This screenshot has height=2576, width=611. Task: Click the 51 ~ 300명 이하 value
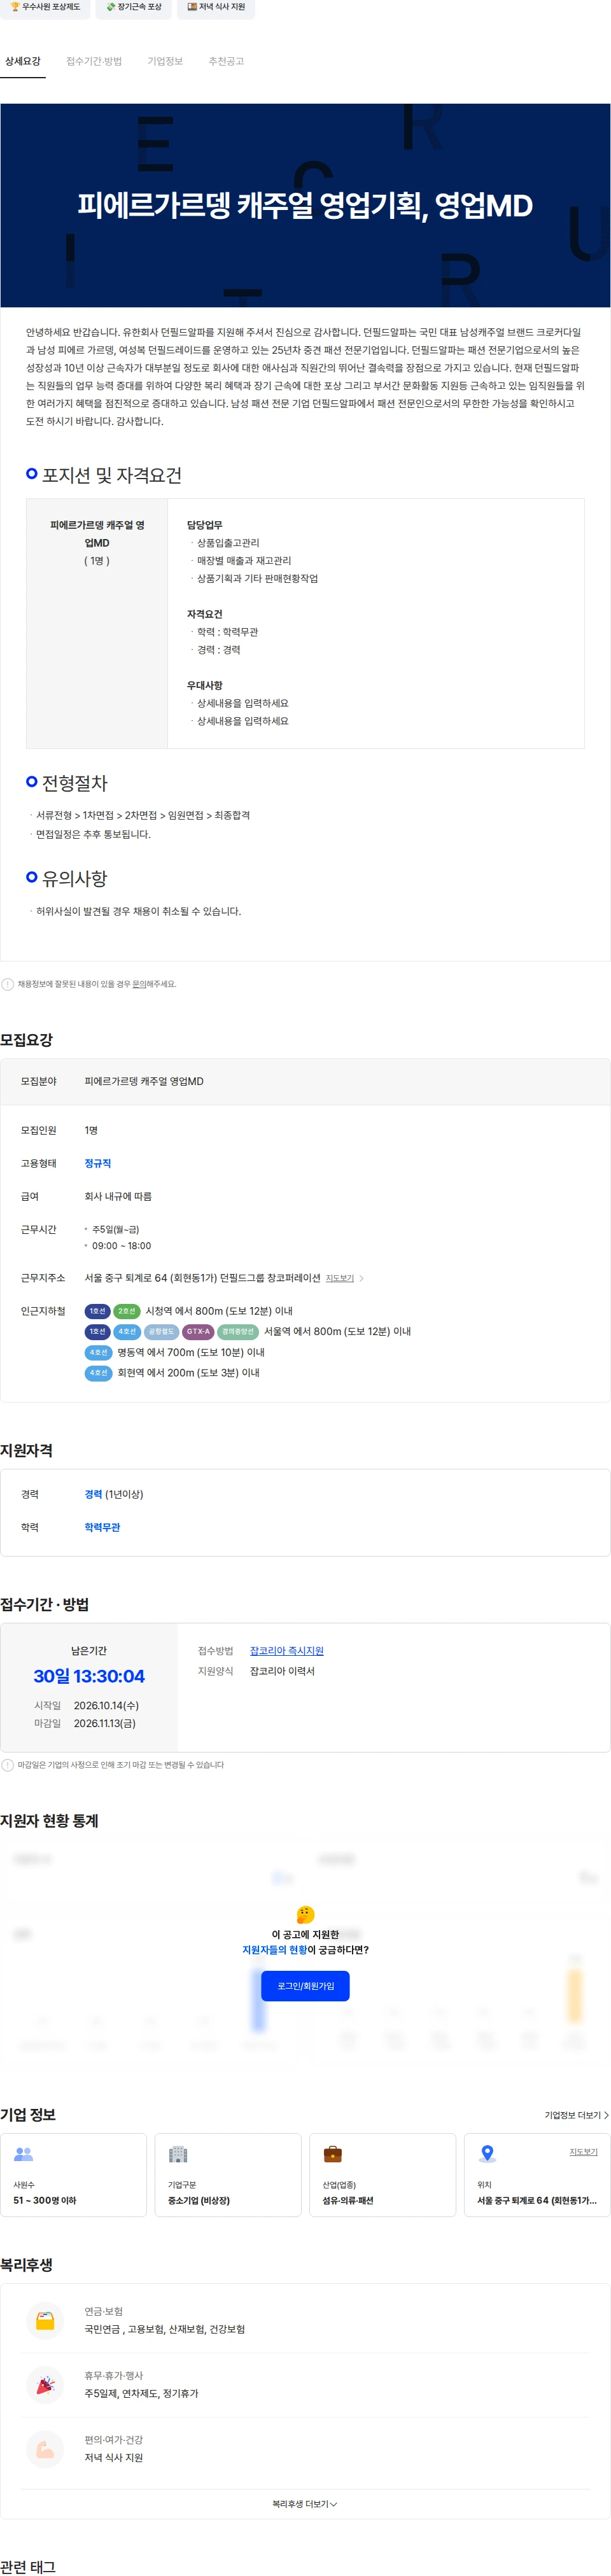tap(44, 2200)
